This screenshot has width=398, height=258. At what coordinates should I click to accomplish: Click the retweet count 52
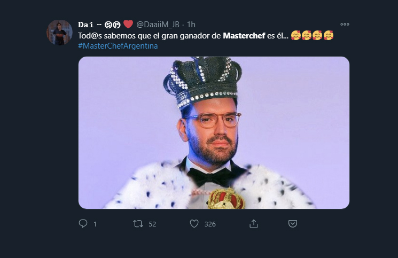coord(152,224)
